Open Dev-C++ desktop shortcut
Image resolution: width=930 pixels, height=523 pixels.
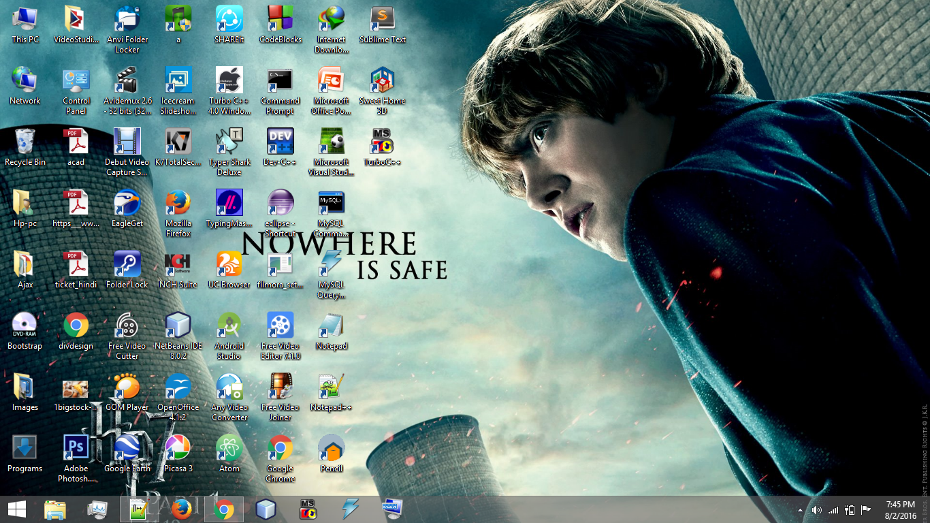coord(280,148)
